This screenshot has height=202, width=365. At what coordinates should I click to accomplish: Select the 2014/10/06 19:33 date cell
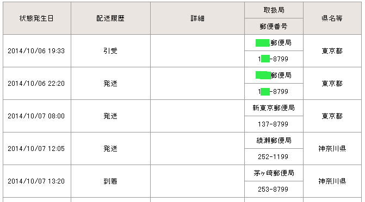[37, 51]
